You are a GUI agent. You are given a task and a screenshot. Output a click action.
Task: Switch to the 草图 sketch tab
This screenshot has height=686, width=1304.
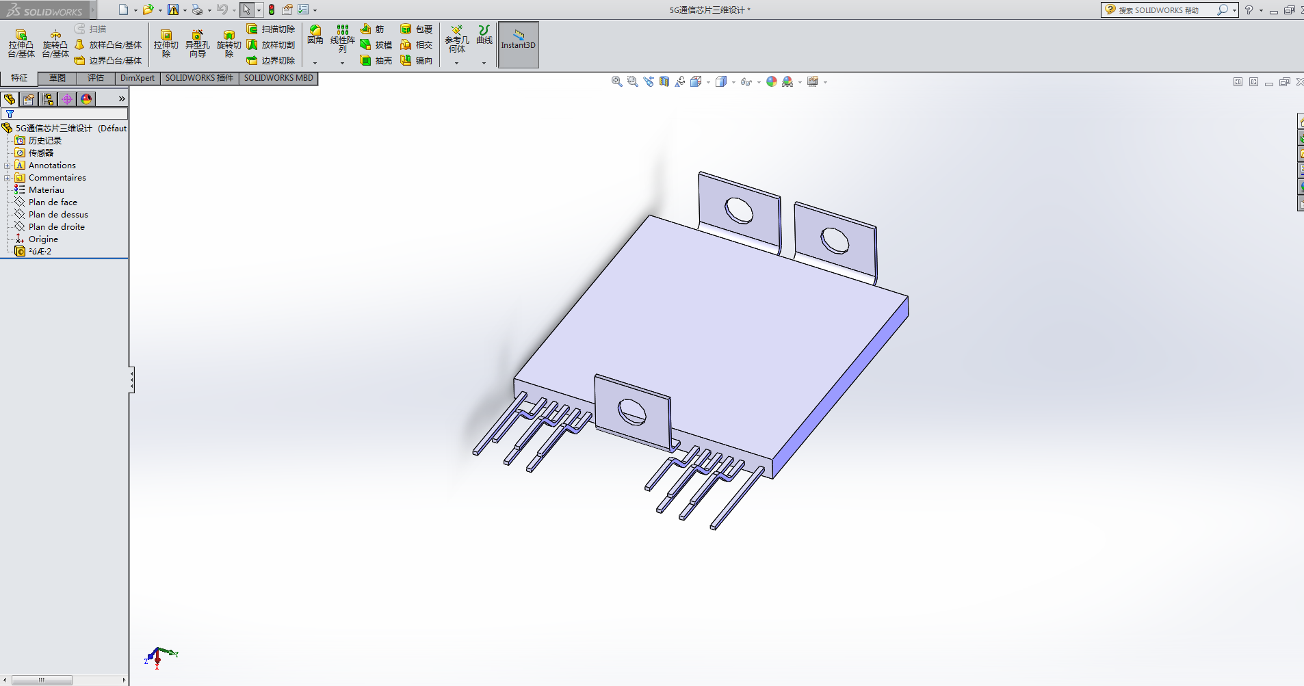(x=57, y=78)
